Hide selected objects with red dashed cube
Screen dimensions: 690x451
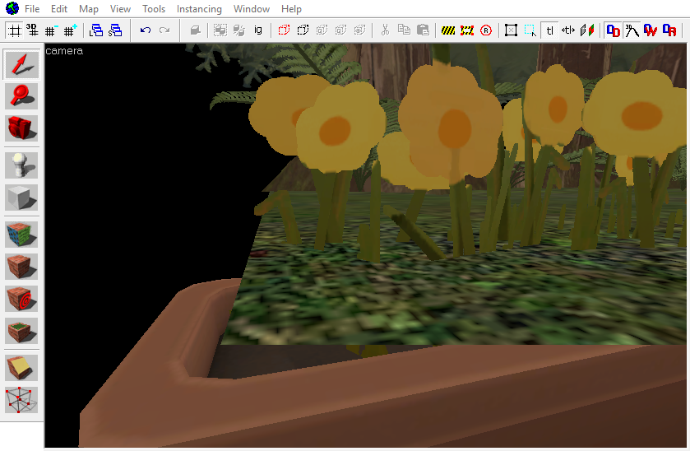point(284,30)
